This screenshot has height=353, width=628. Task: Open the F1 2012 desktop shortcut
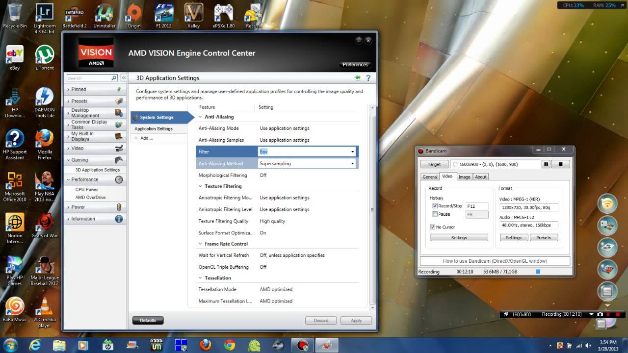click(163, 16)
